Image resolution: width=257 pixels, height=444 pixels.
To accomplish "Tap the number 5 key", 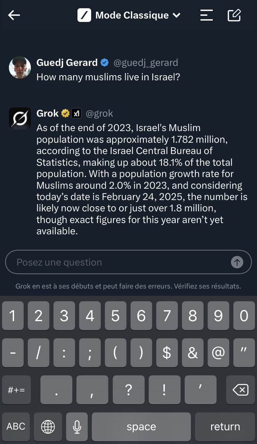I will tap(116, 316).
